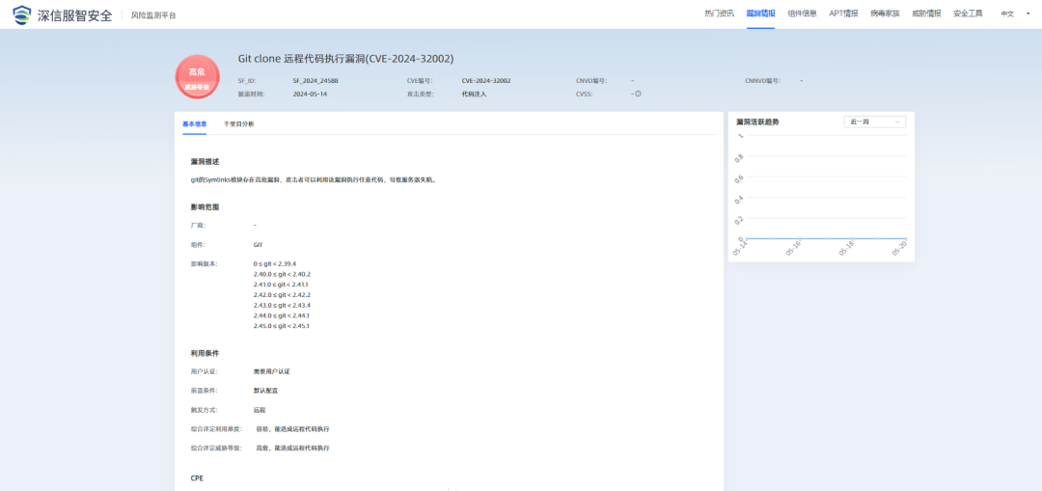Click the red 高危 threat level badge
Screen dimensions: 1042x491
click(198, 76)
